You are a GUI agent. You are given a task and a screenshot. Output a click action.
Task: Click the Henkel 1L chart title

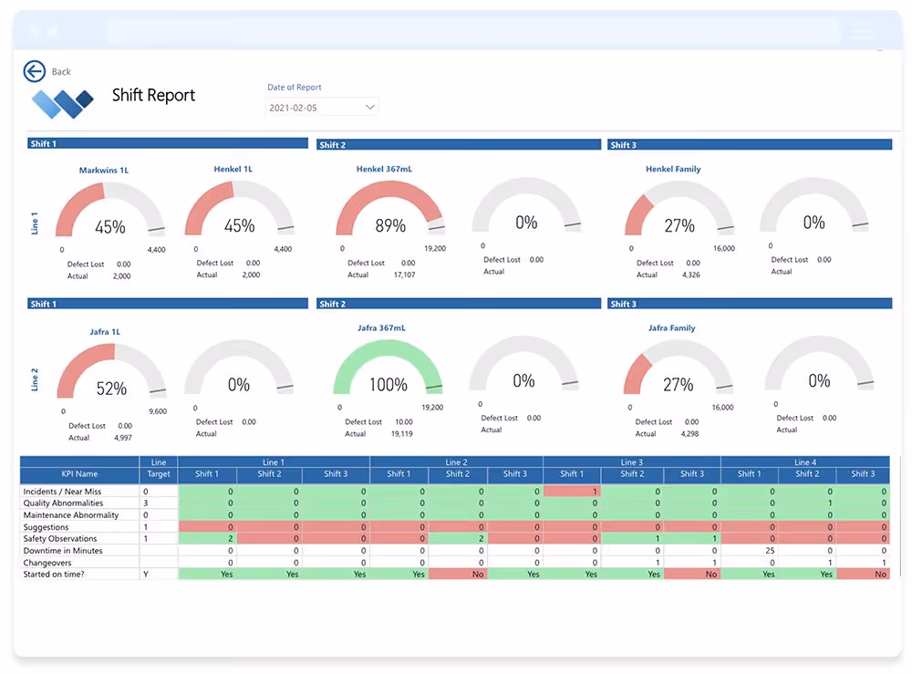tap(233, 170)
